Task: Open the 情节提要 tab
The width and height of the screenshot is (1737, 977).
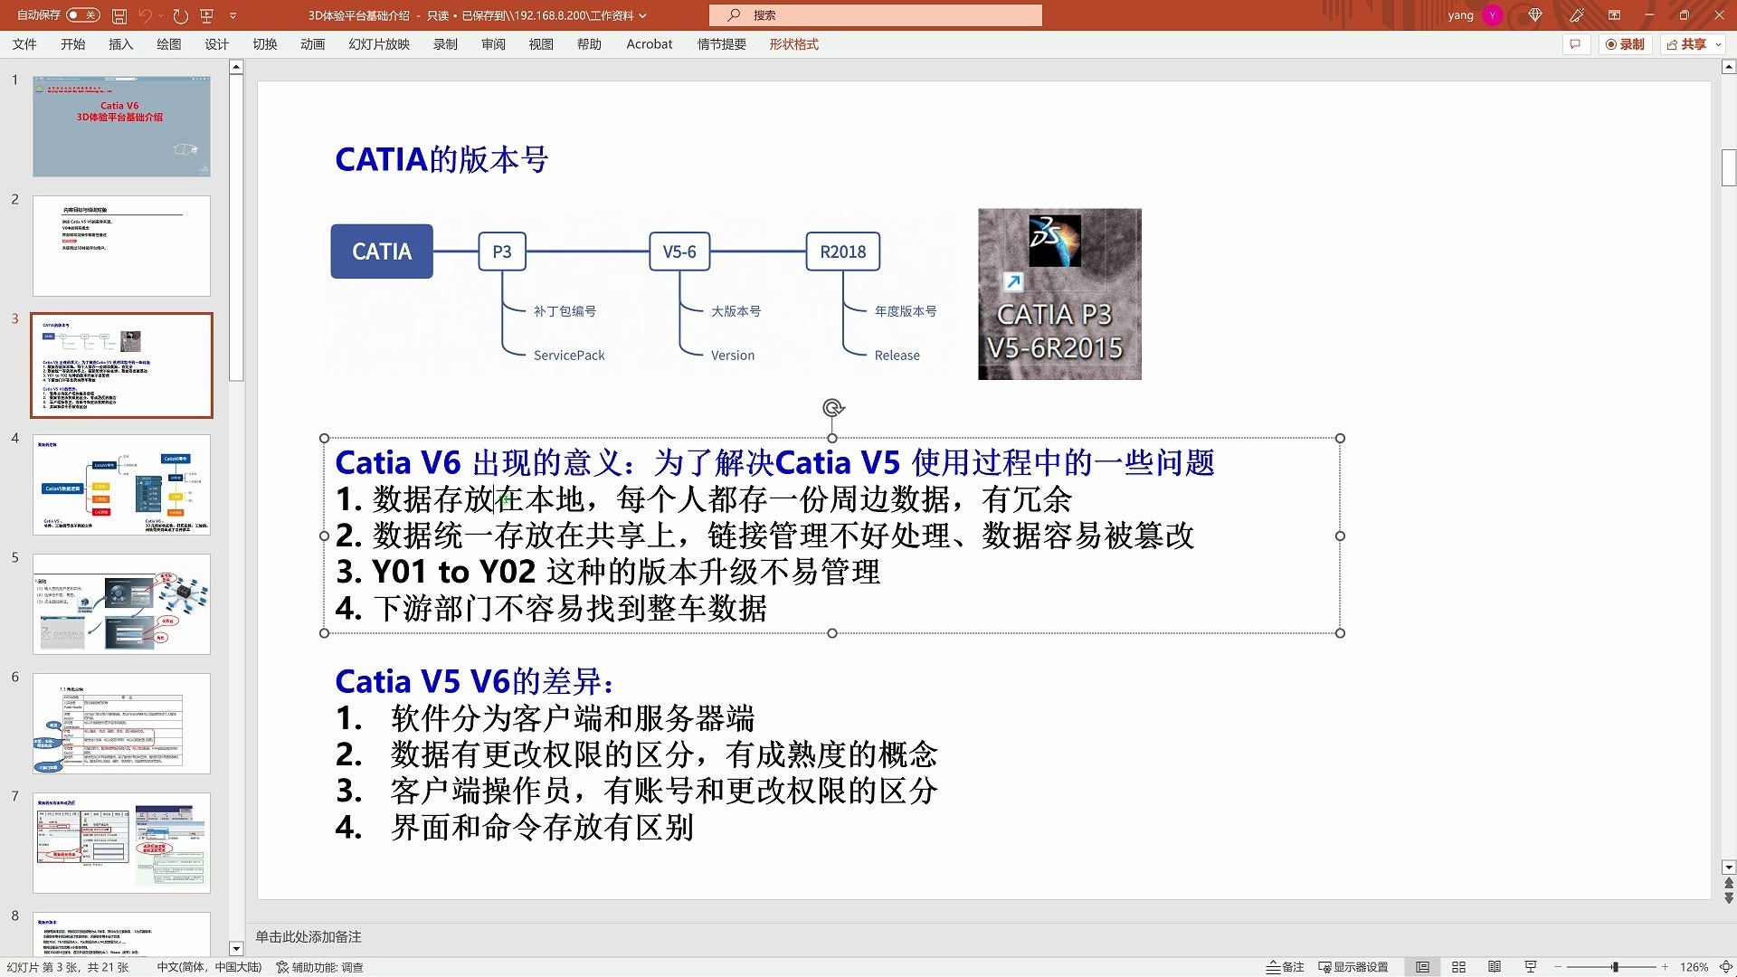Action: [721, 44]
